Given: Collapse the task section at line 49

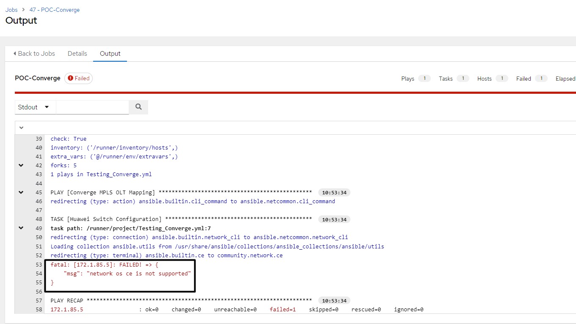Looking at the screenshot, I should 21,228.
